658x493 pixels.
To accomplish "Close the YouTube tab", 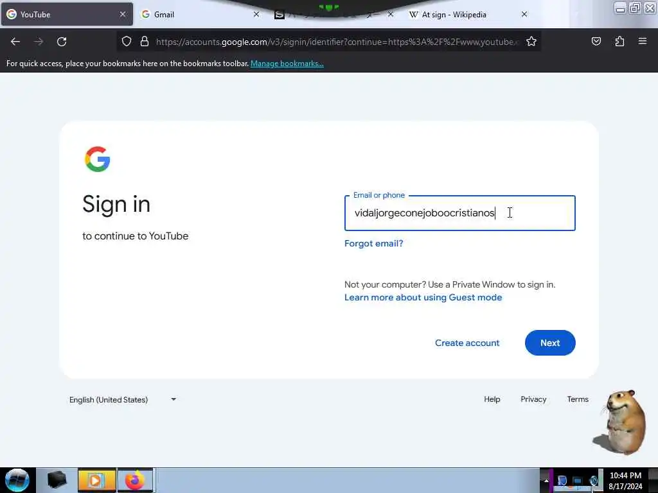I will tap(123, 14).
